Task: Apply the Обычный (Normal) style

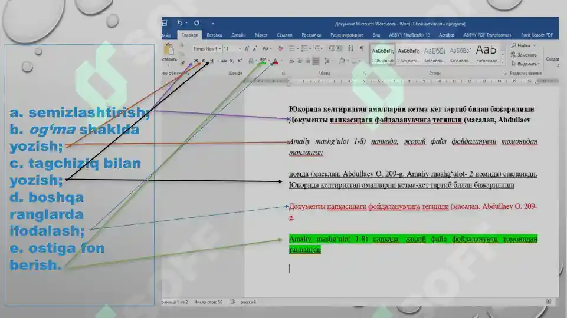Action: pyautogui.click(x=382, y=54)
